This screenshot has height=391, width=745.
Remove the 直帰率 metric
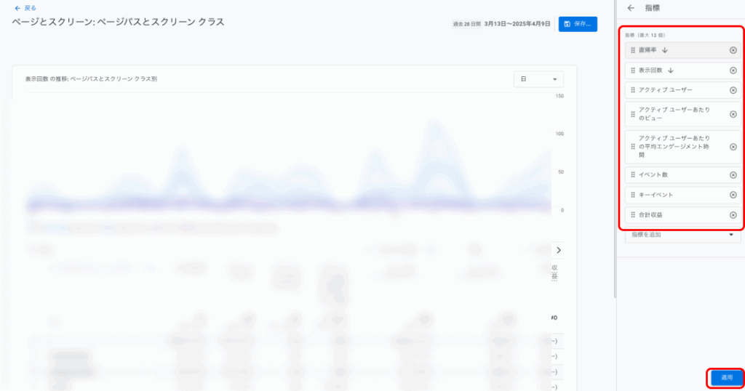pos(733,50)
